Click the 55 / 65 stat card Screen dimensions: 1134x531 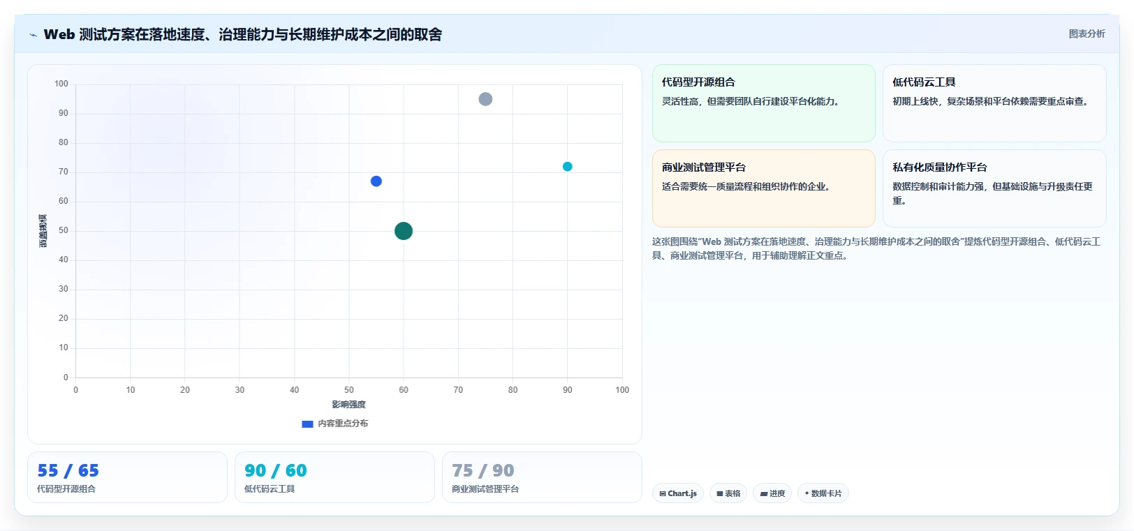tap(127, 477)
